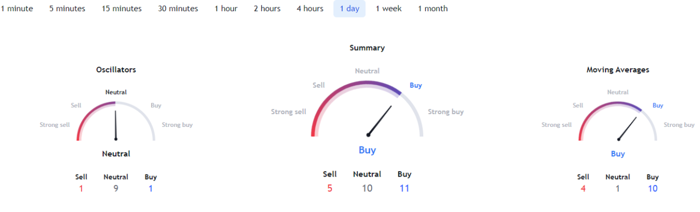Select the 4 hours timeframe tab
The image size is (700, 212).
click(310, 8)
